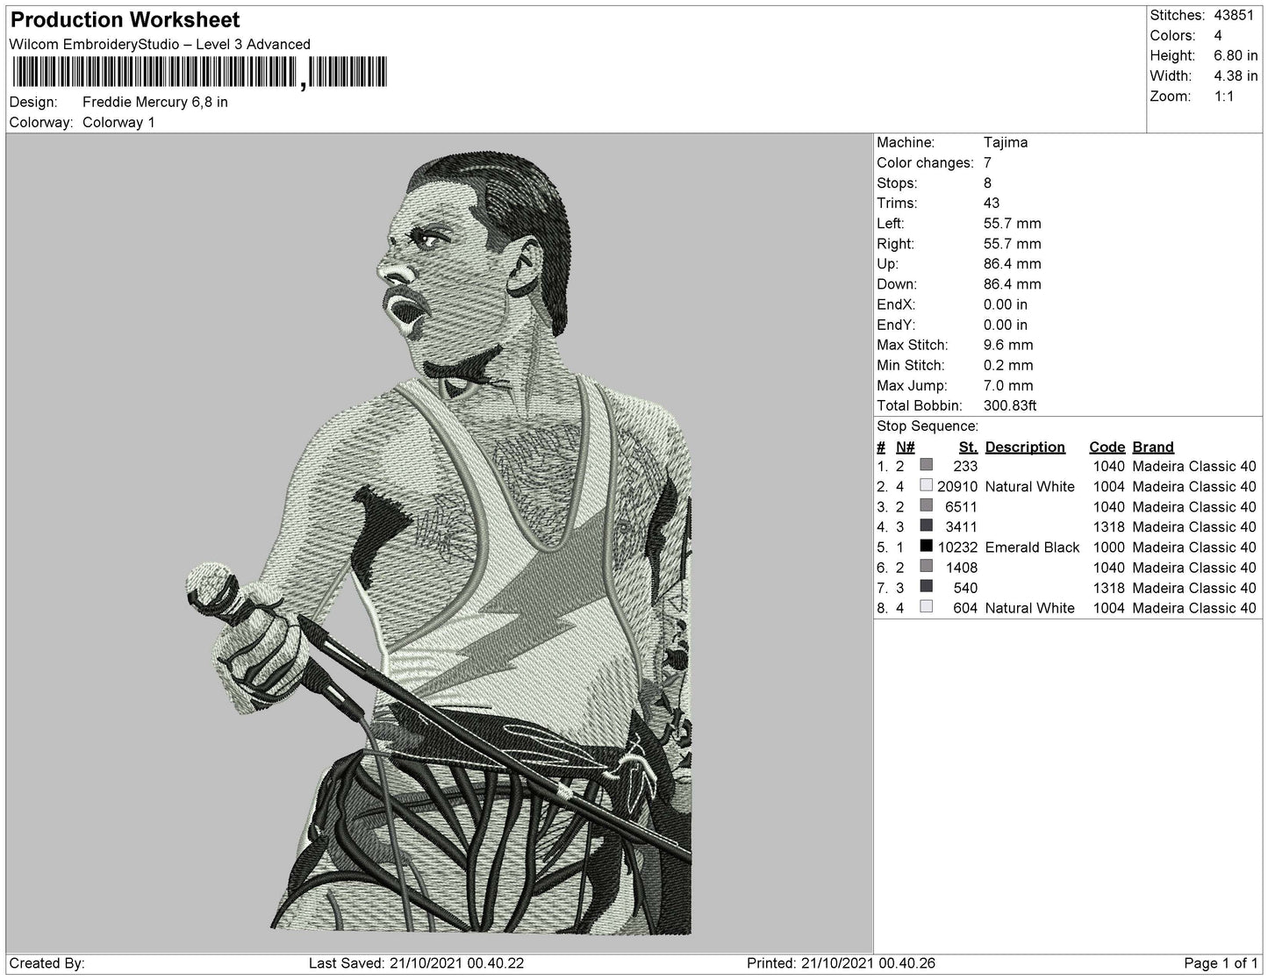This screenshot has height=980, width=1268.
Task: Select the Left value 55.7 mm
Action: (x=1013, y=223)
